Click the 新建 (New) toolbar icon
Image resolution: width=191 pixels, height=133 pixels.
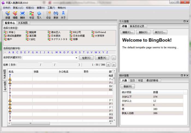click(8, 15)
